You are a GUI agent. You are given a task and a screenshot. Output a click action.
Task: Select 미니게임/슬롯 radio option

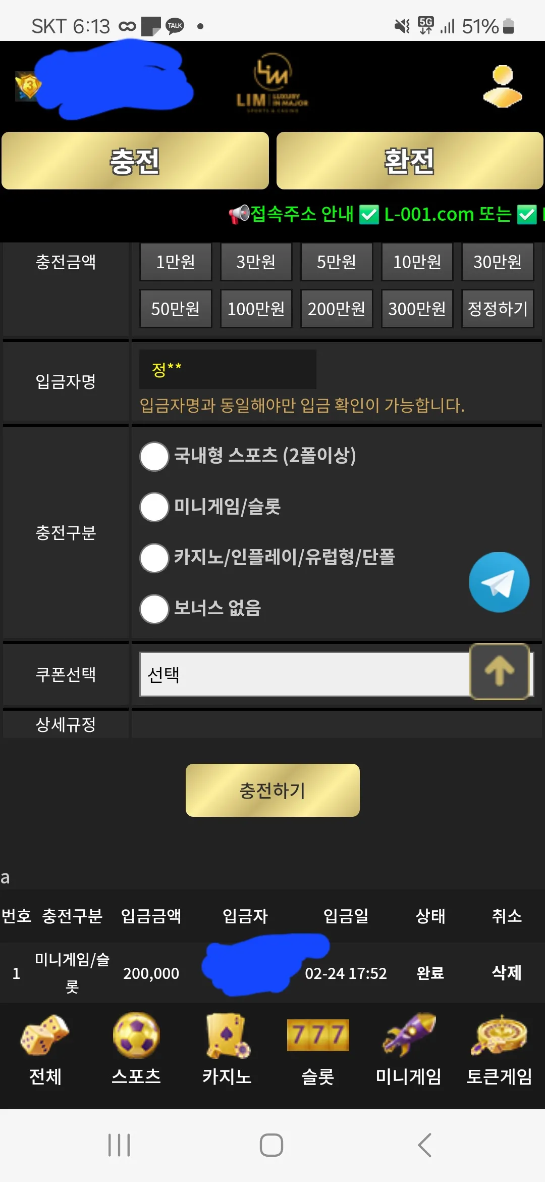(154, 507)
